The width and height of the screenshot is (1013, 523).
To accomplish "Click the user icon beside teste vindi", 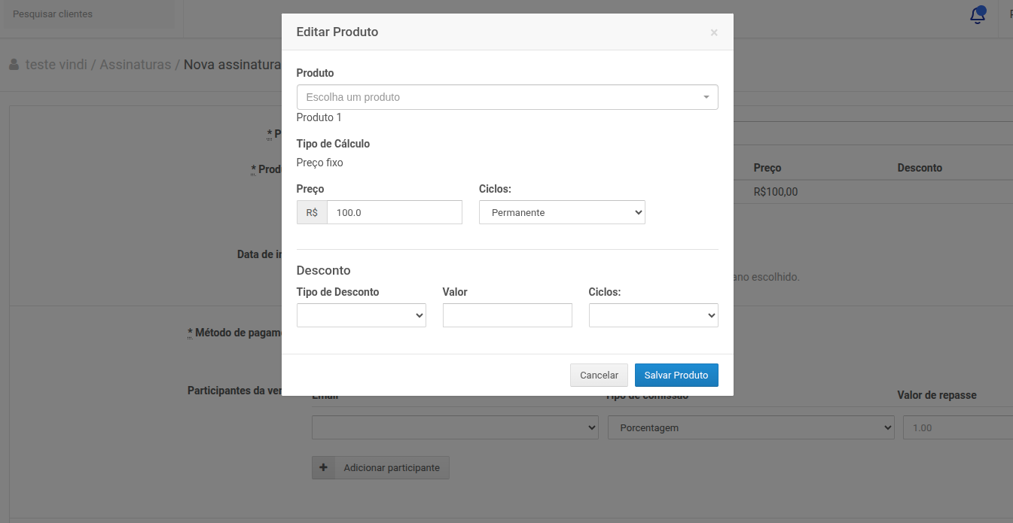I will coord(14,65).
